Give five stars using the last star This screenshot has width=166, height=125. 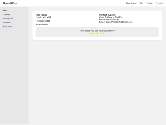[x=104, y=33]
